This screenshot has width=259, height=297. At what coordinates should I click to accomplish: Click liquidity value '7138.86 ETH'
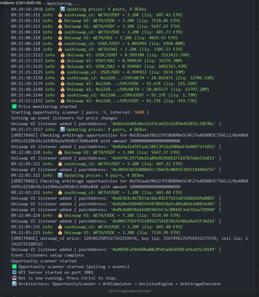pos(165,21)
